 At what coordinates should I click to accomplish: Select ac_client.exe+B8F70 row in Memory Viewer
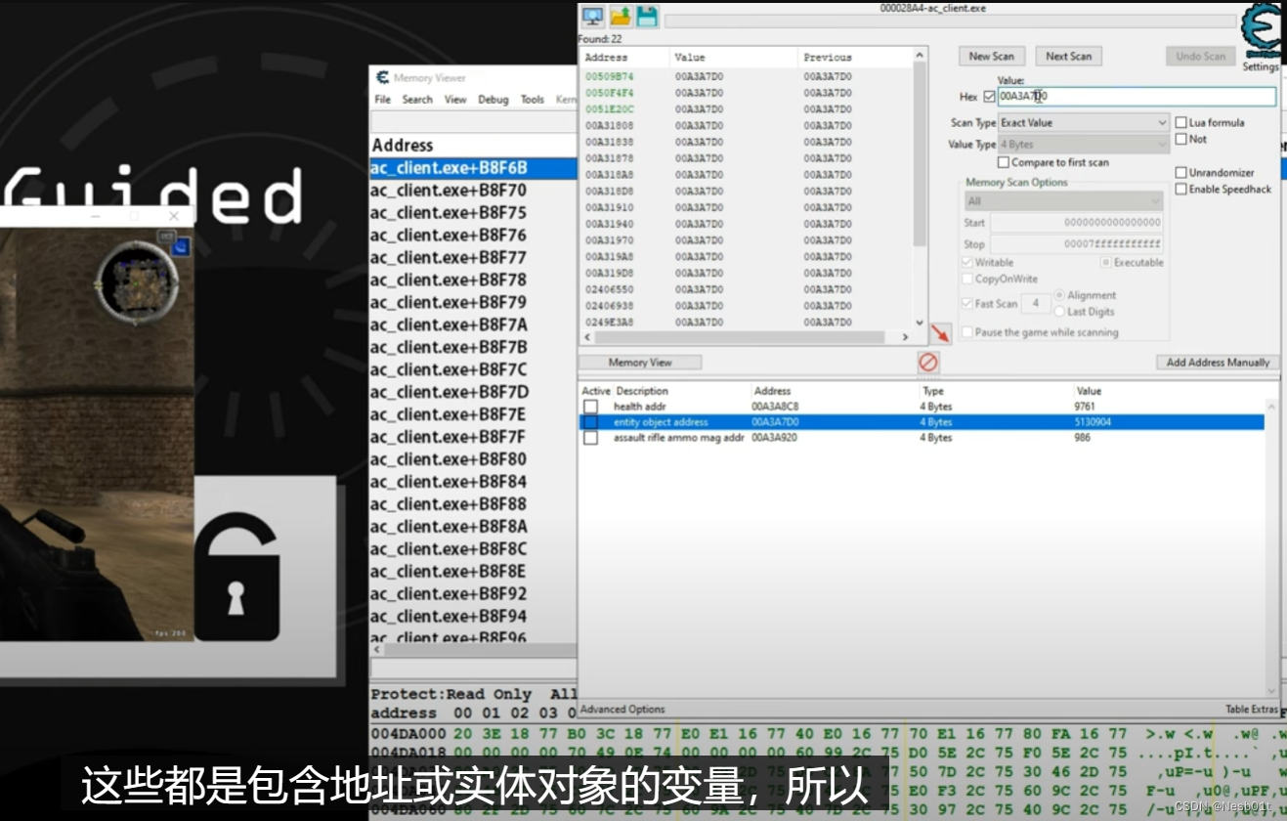coord(474,191)
